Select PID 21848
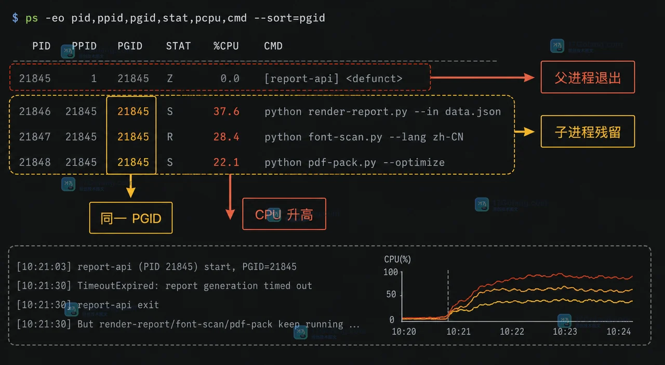This screenshot has height=365, width=665. [x=35, y=162]
